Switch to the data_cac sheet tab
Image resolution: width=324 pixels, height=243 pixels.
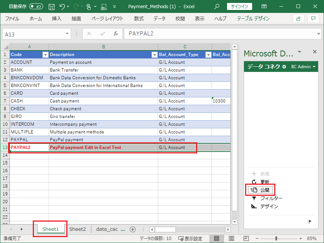(x=107, y=229)
